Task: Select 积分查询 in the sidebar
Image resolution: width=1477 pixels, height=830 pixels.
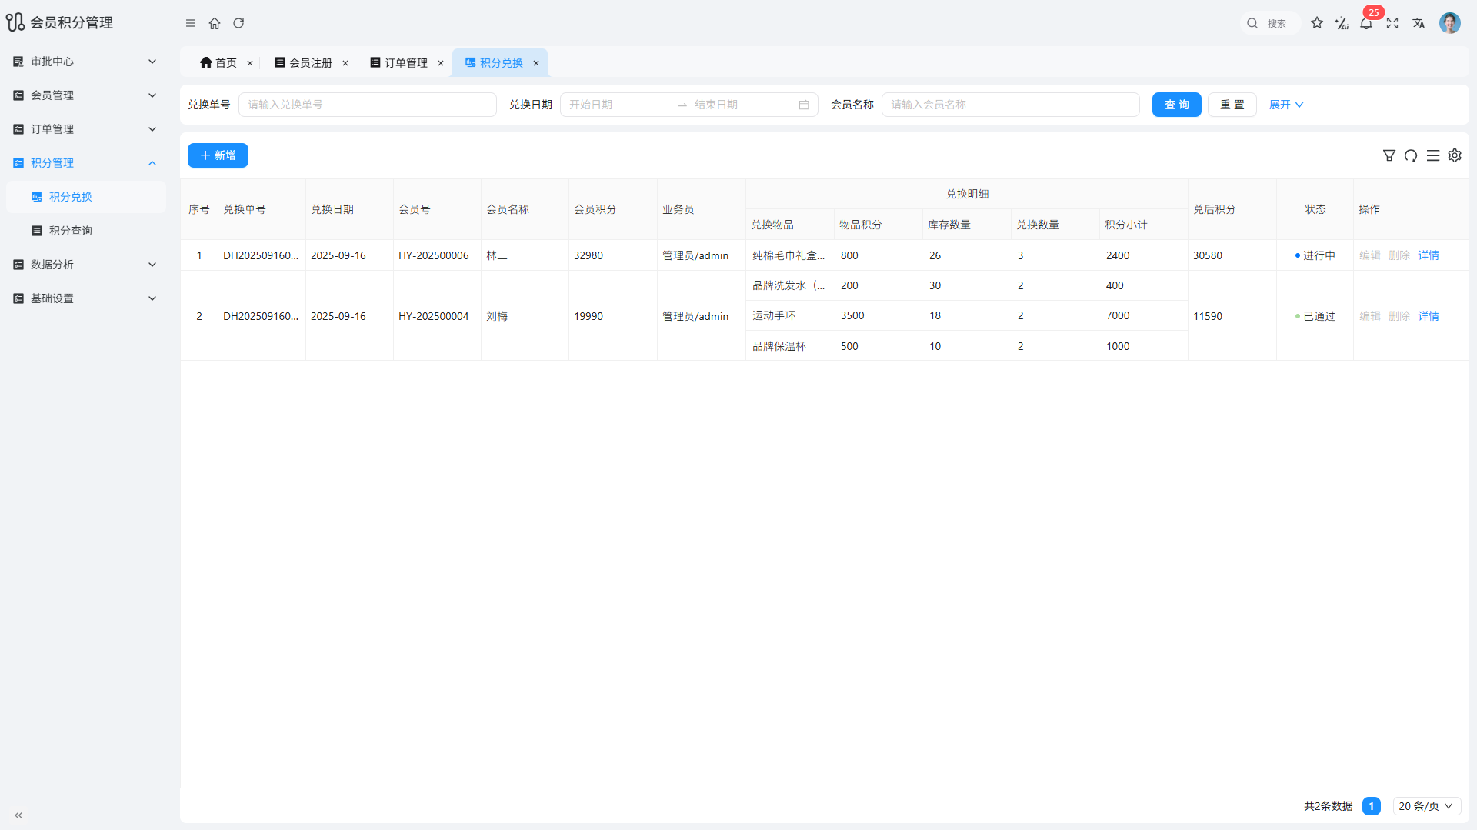Action: coord(71,231)
